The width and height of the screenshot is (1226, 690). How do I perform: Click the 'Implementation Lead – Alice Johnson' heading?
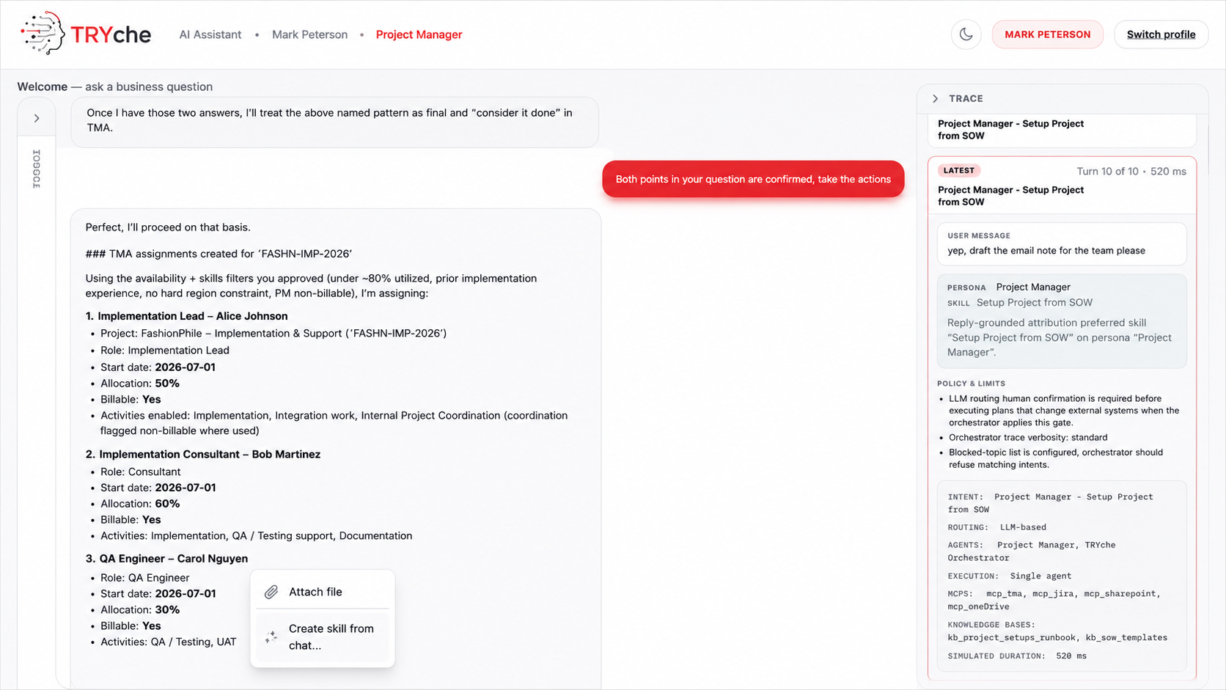click(186, 316)
